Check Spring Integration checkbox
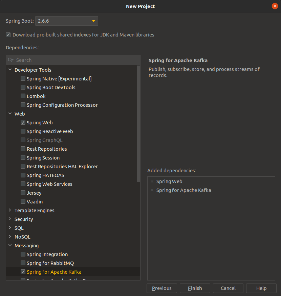281x296 pixels. pyautogui.click(x=23, y=254)
